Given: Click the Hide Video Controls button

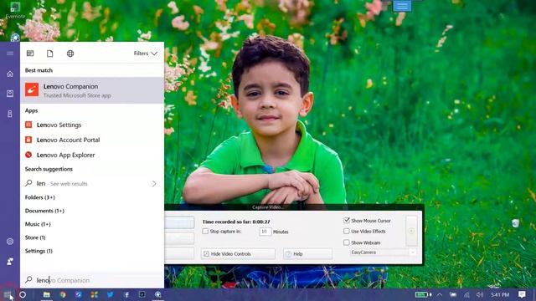Looking at the screenshot, I should click(238, 254).
